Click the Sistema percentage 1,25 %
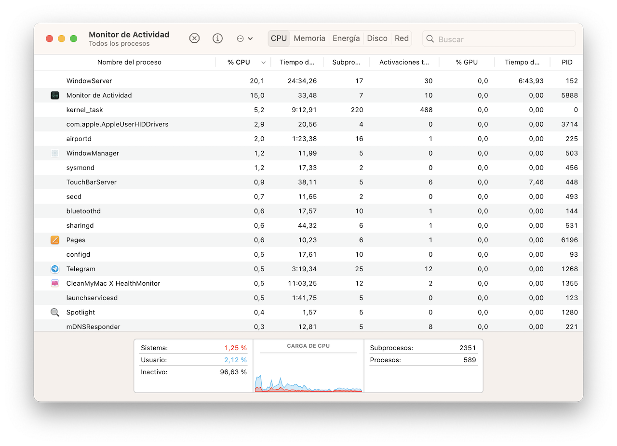Screen dimensions: 617x446 pos(236,348)
